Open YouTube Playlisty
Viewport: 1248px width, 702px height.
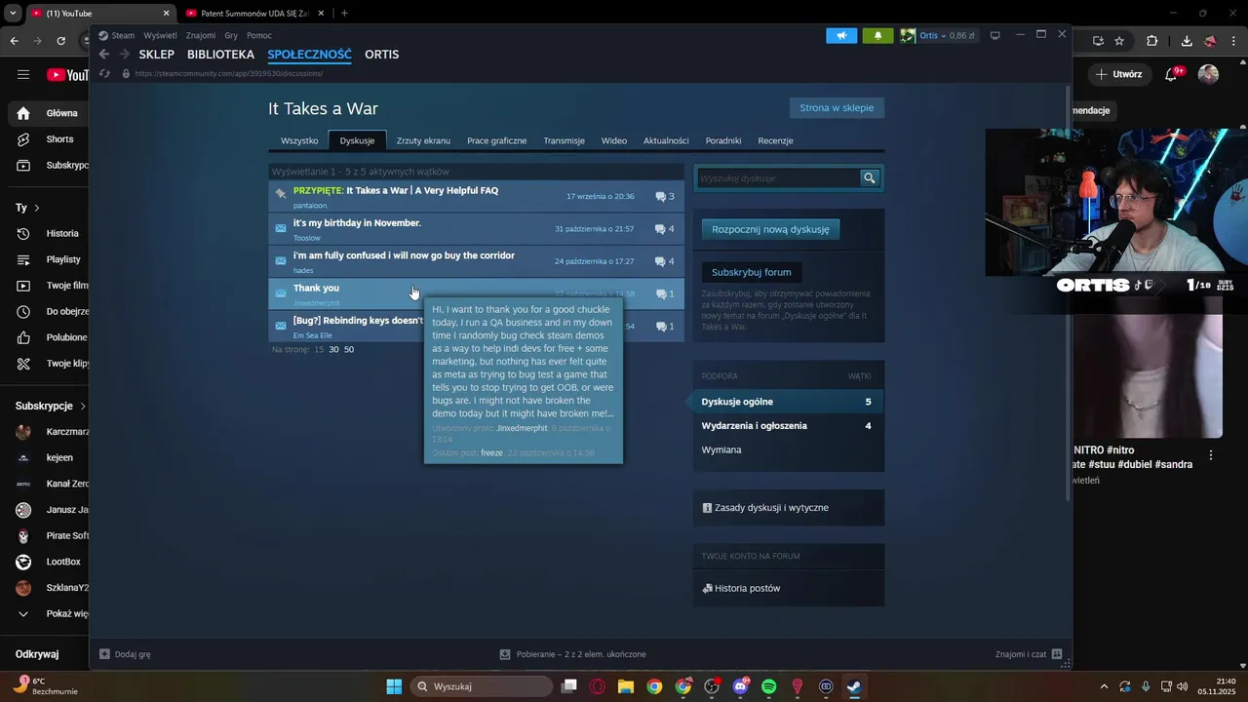[51, 259]
